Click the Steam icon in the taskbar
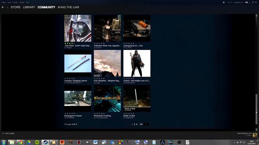Image resolution: width=259 pixels, height=145 pixels. pyautogui.click(x=45, y=142)
